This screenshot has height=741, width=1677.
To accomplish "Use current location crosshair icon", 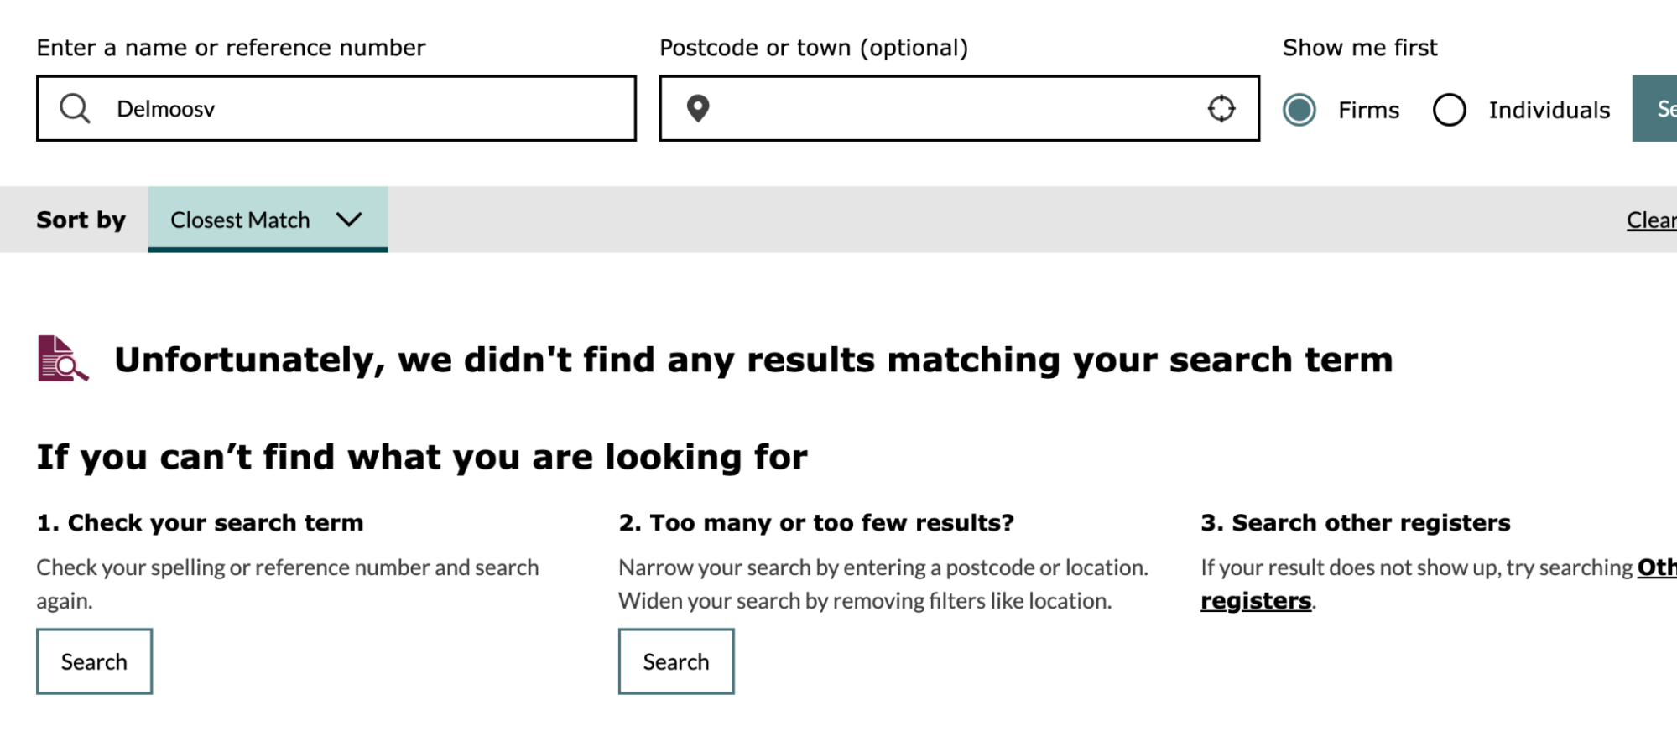I will point(1221,108).
